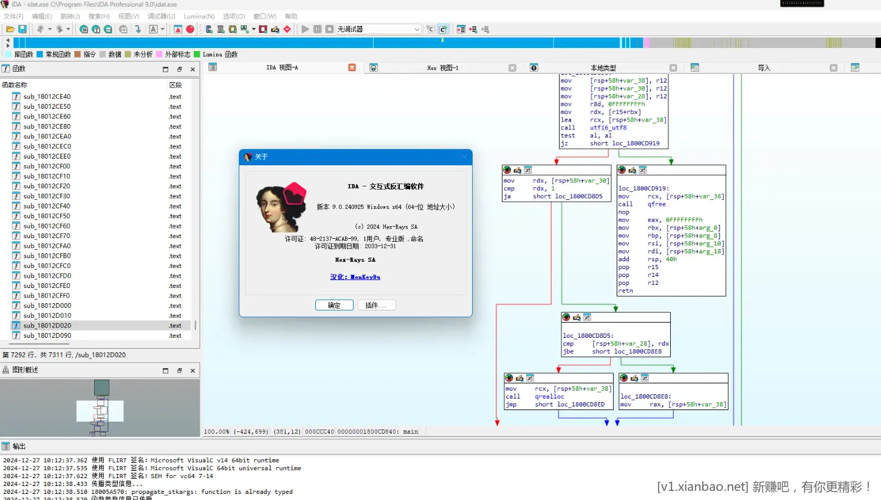
Task: Click edit pencil icon on loc_1800CD919 node
Action: (632, 170)
